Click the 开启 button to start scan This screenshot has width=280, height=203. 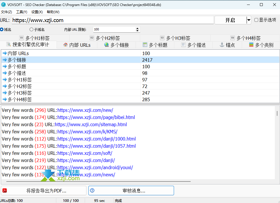coord(230,20)
